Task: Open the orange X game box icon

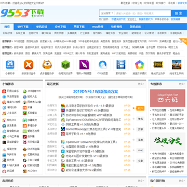Action: pyautogui.click(x=29, y=65)
